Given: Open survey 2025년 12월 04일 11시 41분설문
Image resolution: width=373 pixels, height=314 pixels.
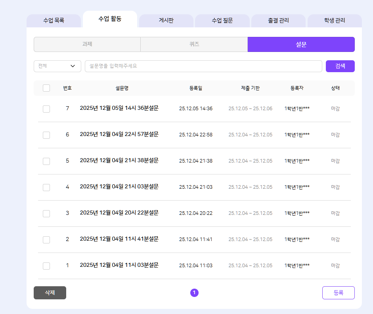Looking at the screenshot, I should [x=119, y=239].
